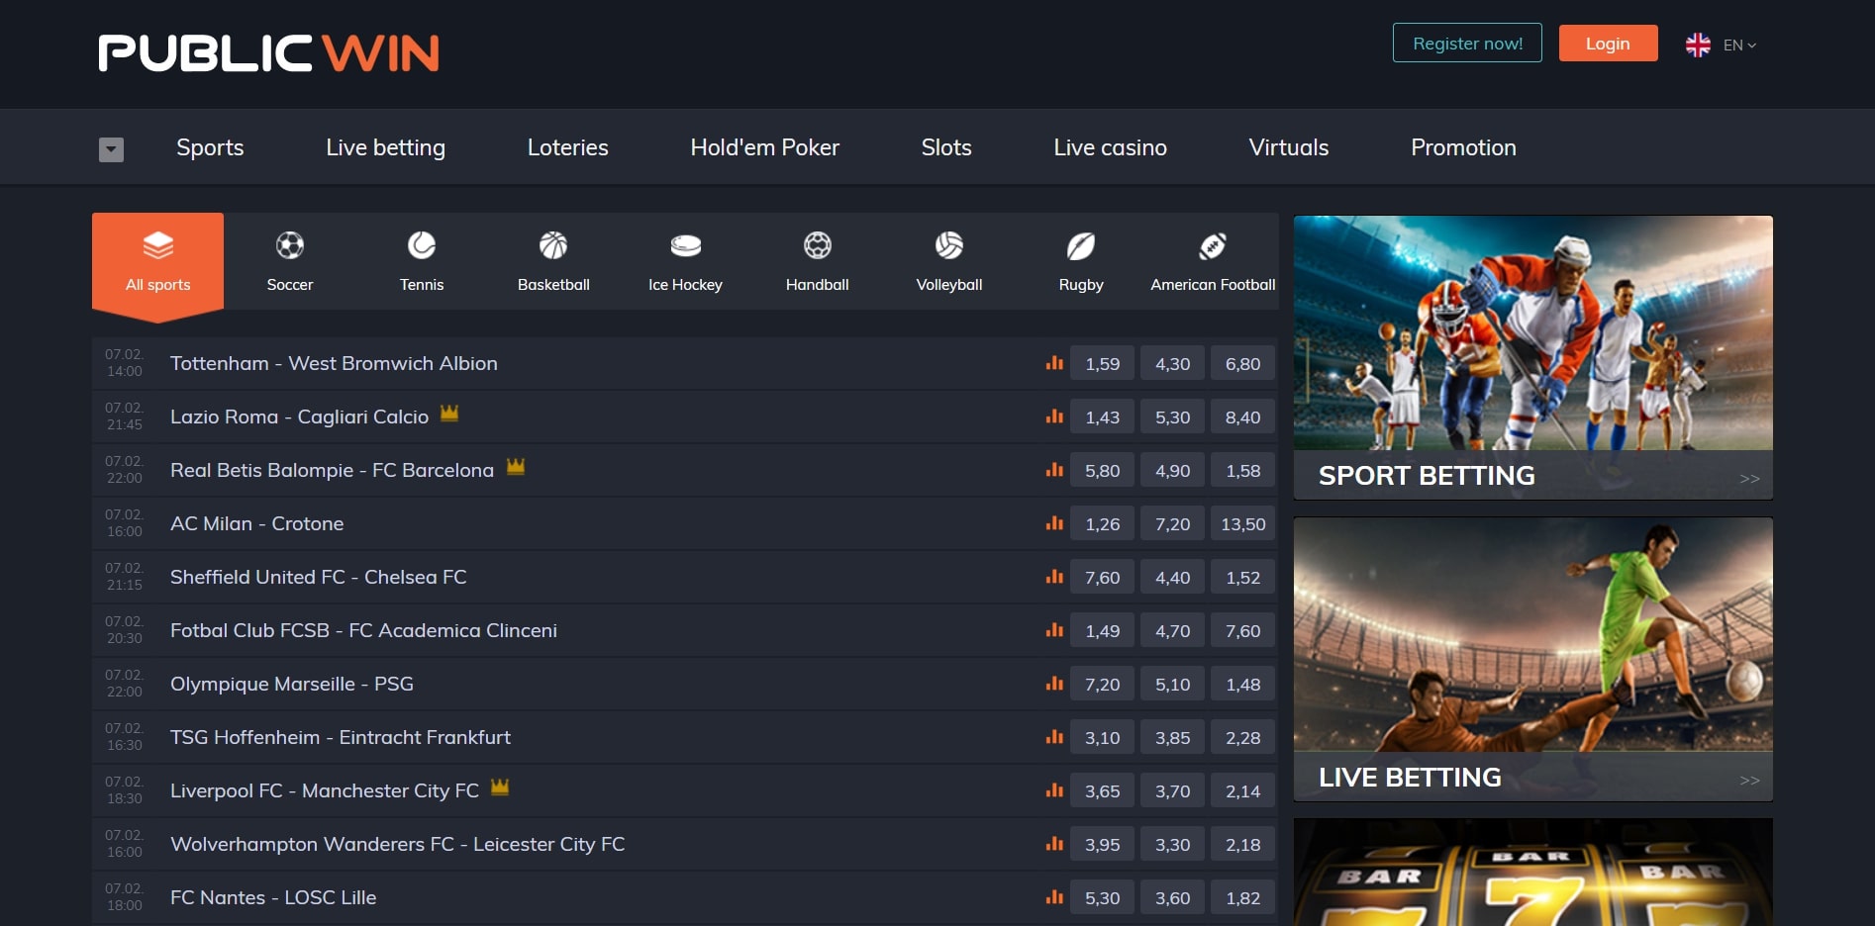Open the Promotion menu item
This screenshot has height=926, width=1875.
1463,147
